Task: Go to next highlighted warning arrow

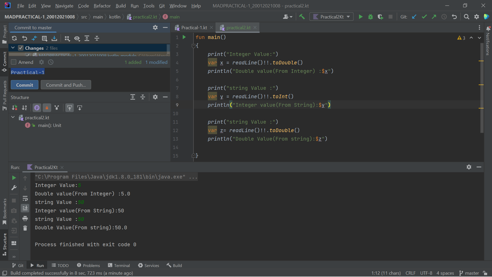Action: click(479, 38)
